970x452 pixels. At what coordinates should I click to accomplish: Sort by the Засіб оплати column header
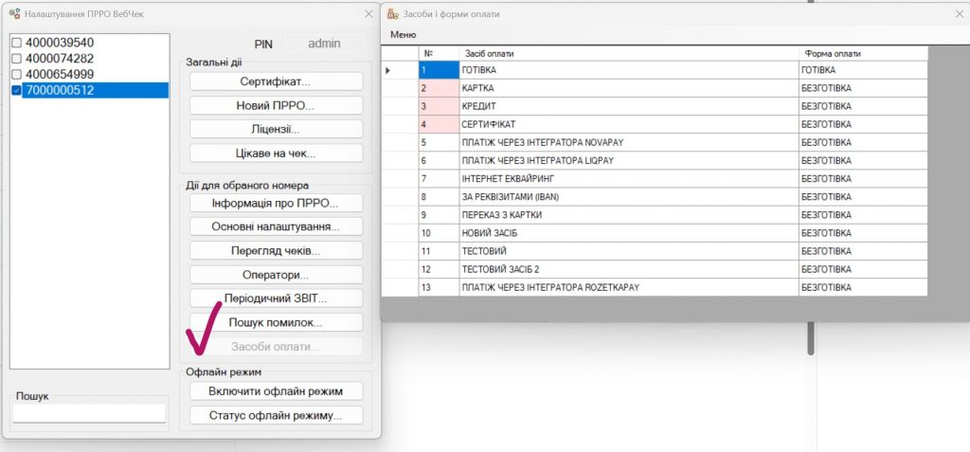(628, 53)
